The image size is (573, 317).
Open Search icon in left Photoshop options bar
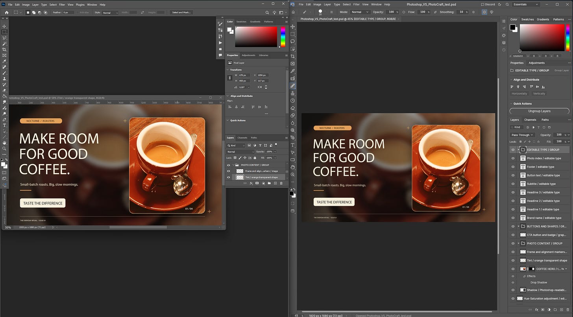click(267, 13)
